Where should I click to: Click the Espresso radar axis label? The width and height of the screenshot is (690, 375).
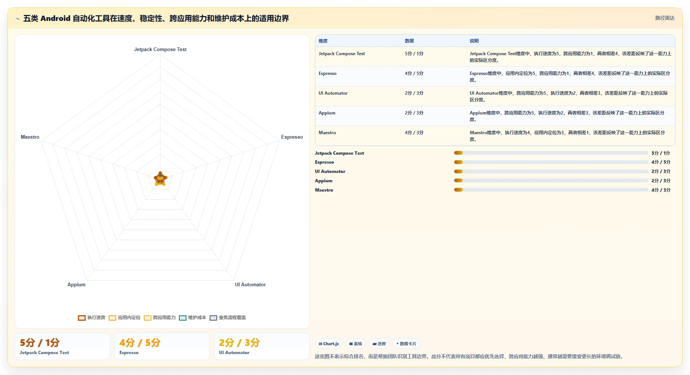pos(292,137)
